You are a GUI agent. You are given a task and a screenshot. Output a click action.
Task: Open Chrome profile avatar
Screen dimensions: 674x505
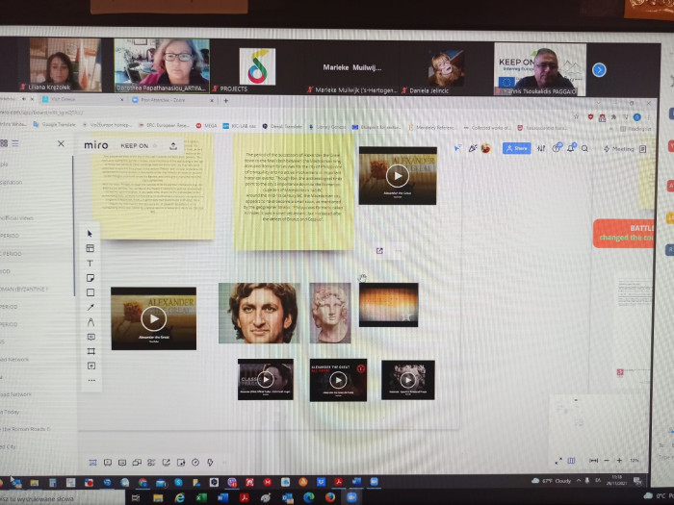tap(637, 116)
